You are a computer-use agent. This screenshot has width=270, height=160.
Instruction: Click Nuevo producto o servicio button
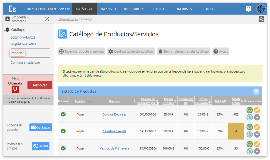click(81, 52)
